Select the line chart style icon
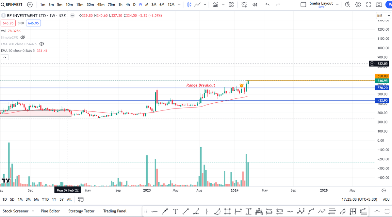The width and height of the screenshot is (392, 217). click(197, 5)
